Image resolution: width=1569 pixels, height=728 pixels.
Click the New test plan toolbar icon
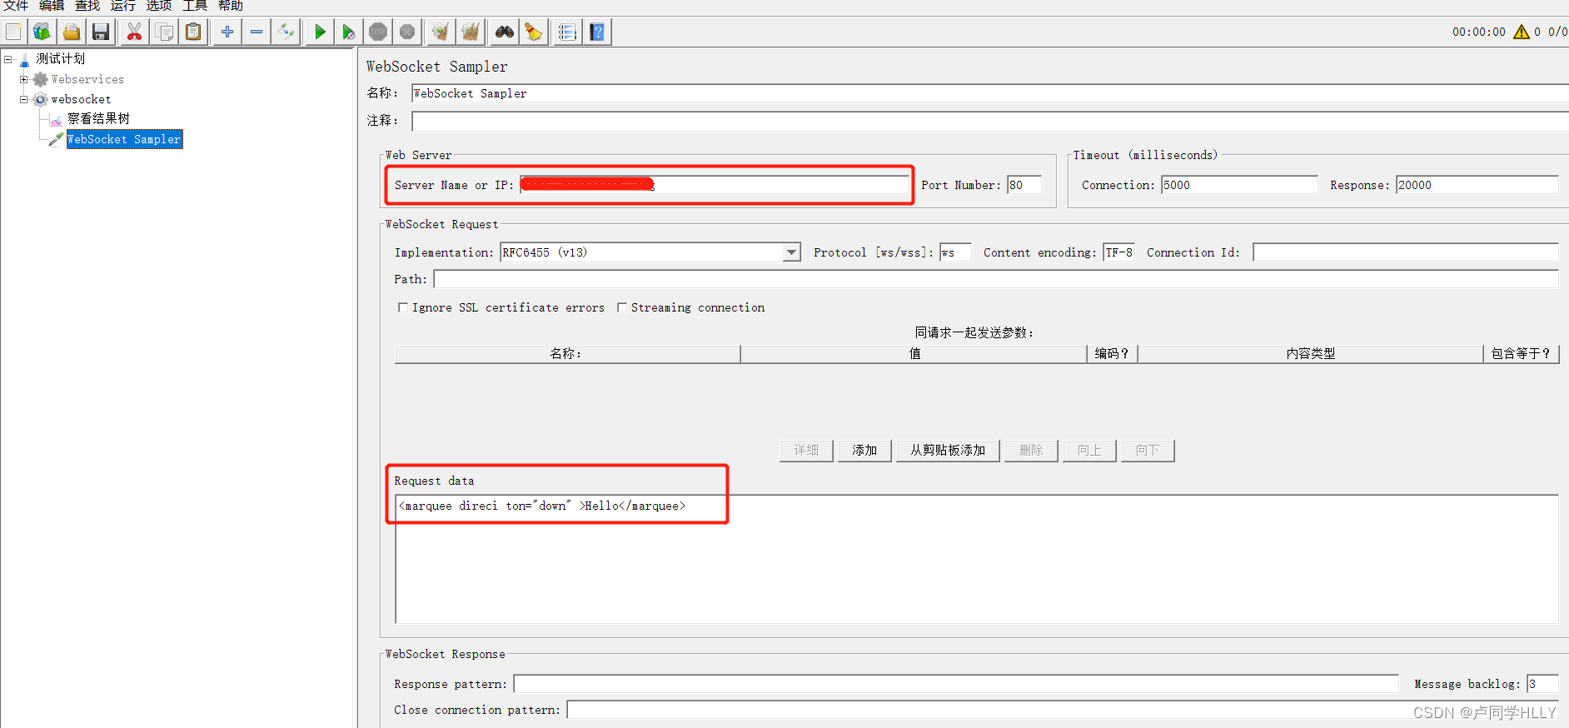click(x=13, y=32)
